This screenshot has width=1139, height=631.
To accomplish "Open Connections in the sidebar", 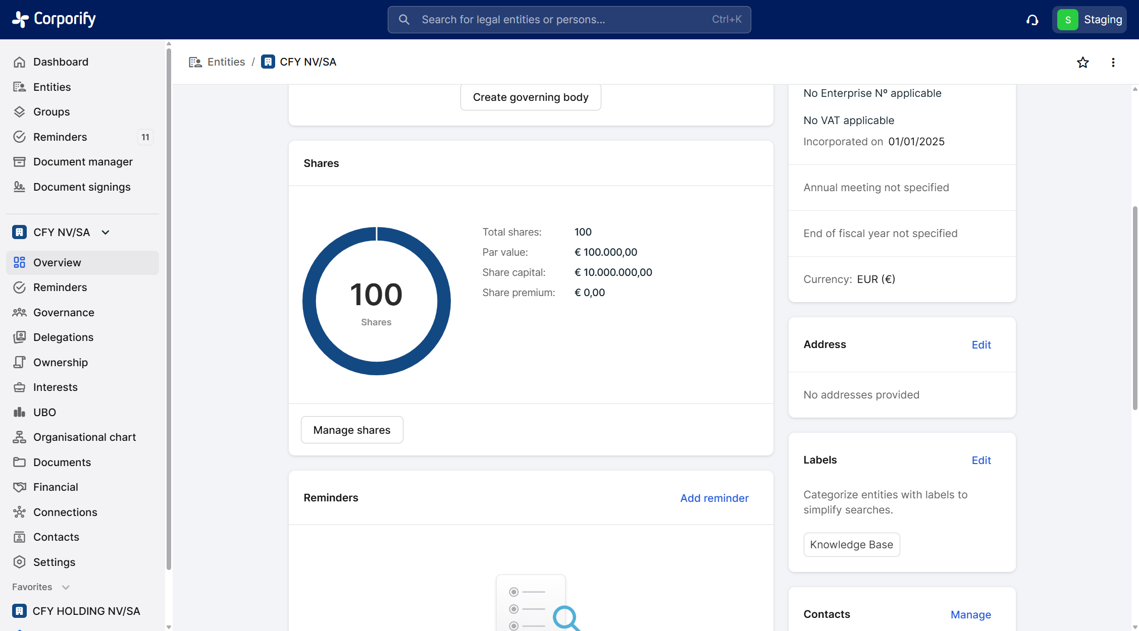I will click(x=65, y=512).
